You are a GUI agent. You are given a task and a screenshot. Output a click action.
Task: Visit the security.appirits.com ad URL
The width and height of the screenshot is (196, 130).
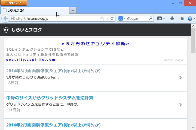tap(31, 60)
